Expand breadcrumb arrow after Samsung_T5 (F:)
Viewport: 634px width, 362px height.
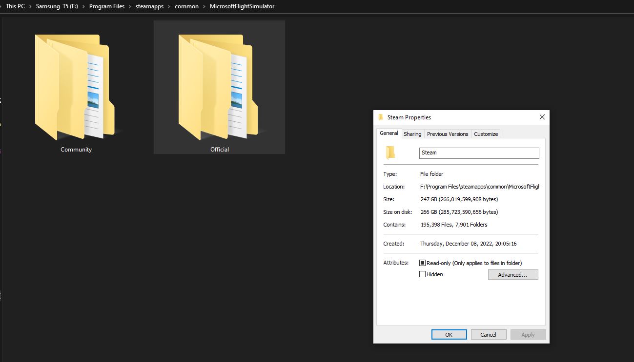click(83, 6)
